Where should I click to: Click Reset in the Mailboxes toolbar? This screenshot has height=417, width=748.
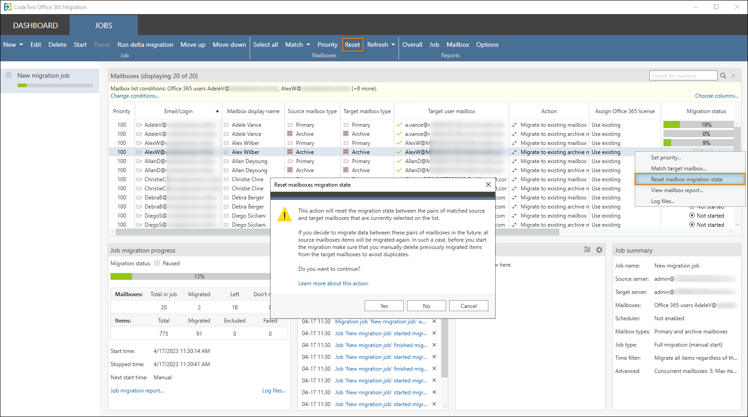pyautogui.click(x=352, y=45)
